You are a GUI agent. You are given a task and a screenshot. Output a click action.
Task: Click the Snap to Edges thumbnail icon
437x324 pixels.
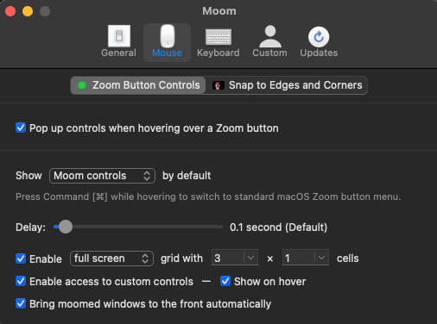point(218,85)
